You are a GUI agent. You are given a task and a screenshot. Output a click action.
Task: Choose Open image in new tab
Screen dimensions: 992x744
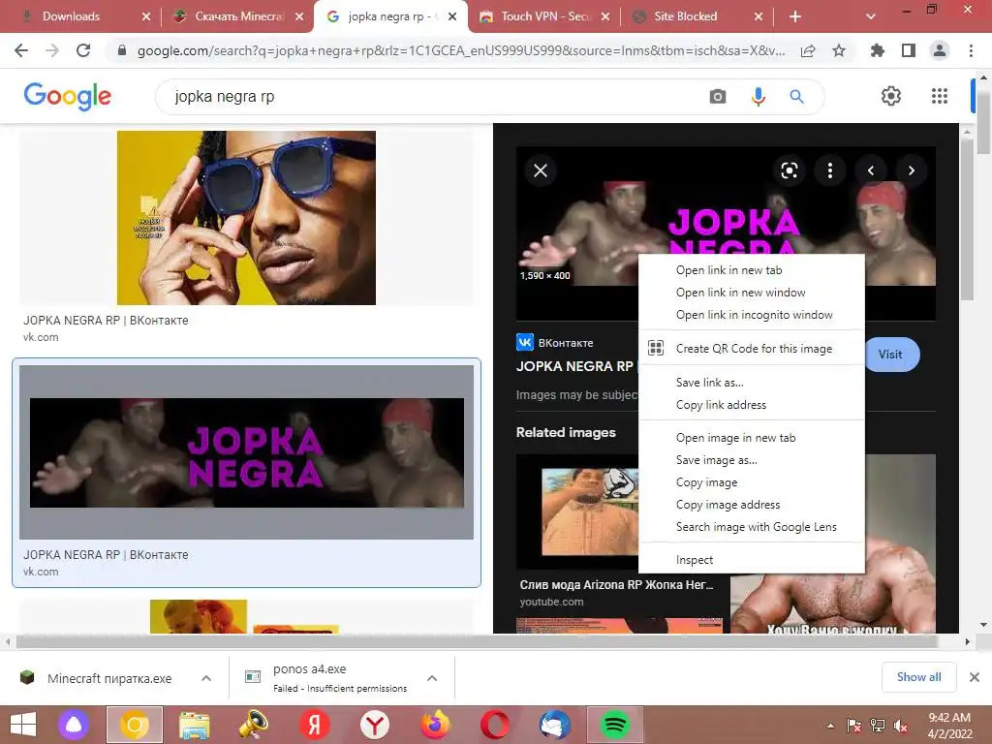(x=752, y=438)
